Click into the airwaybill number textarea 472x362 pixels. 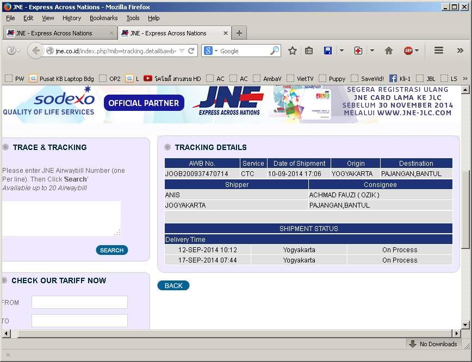point(61,219)
